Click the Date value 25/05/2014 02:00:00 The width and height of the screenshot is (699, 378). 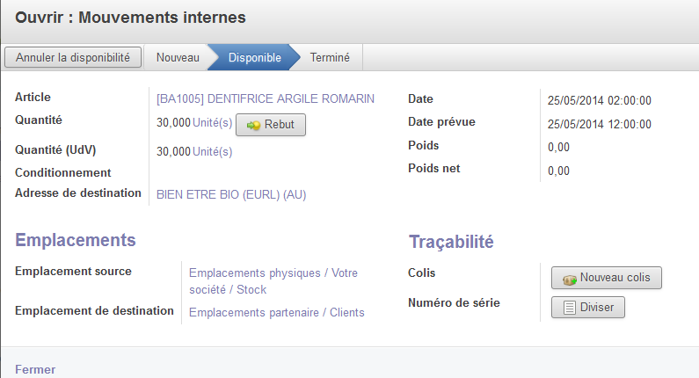600,101
